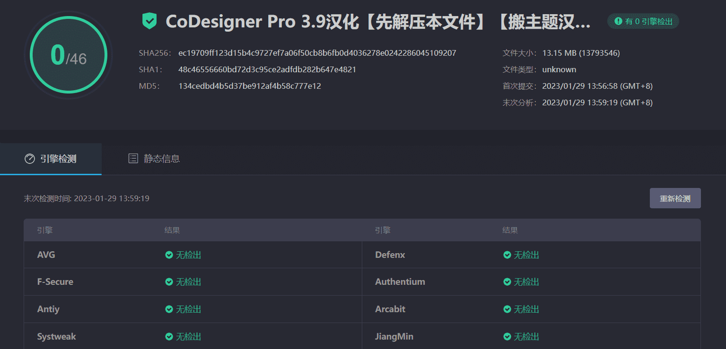Screen dimensions: 726x349
Task: Click the 末次分析 label
Action: coord(519,102)
